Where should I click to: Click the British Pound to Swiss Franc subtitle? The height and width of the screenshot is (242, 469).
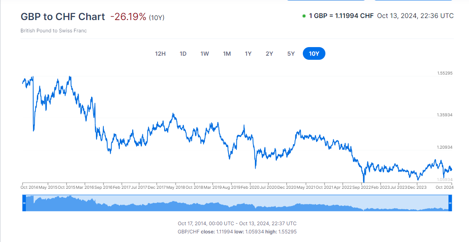pyautogui.click(x=53, y=31)
